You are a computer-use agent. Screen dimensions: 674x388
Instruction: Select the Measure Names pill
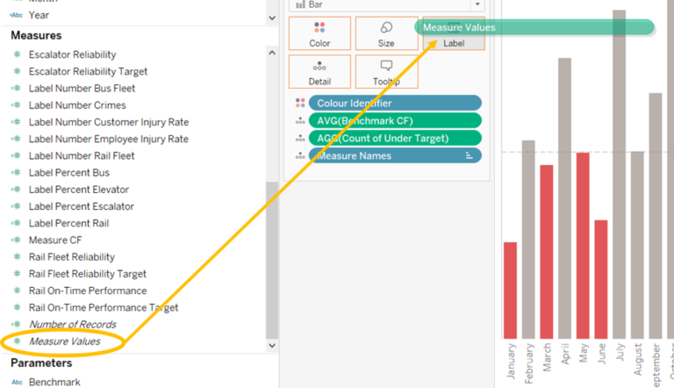(395, 155)
